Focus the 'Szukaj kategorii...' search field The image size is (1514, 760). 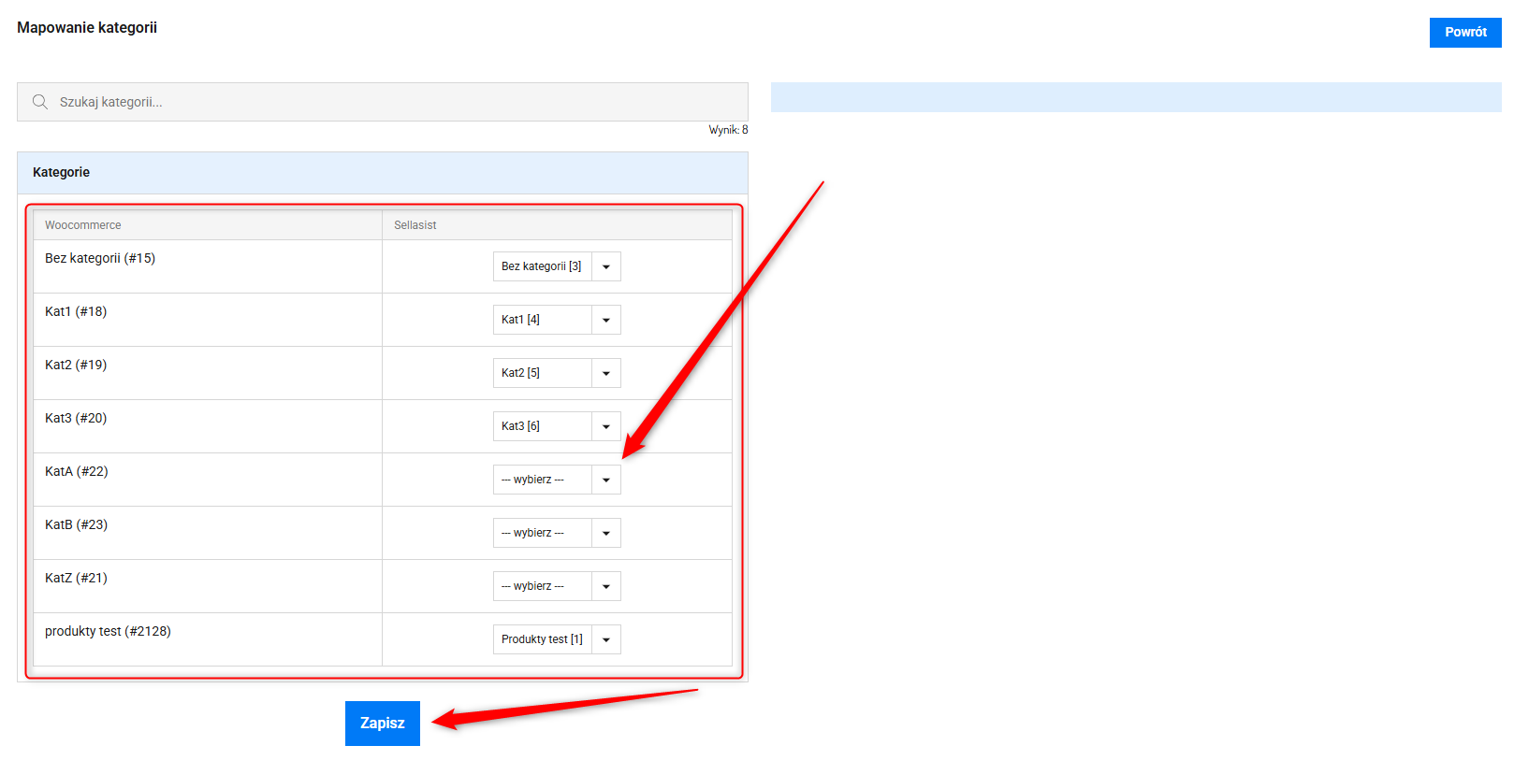tap(393, 102)
